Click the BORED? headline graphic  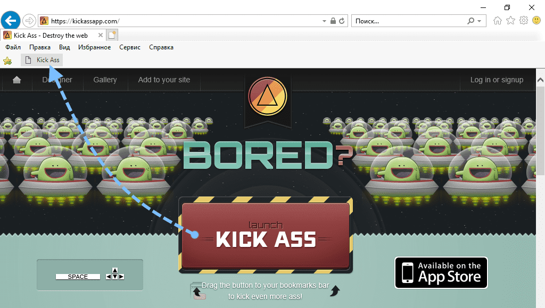pos(268,155)
